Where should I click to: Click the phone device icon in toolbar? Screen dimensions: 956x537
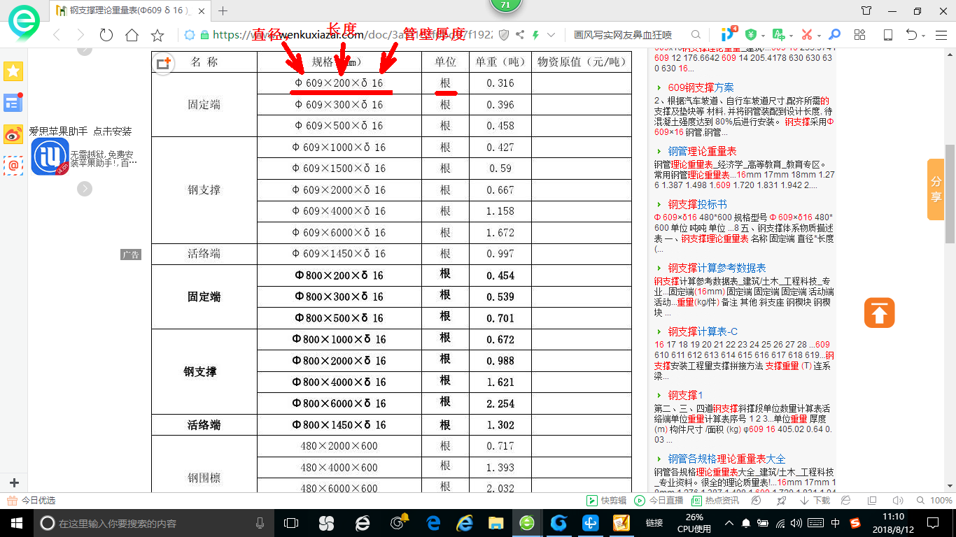[887, 35]
